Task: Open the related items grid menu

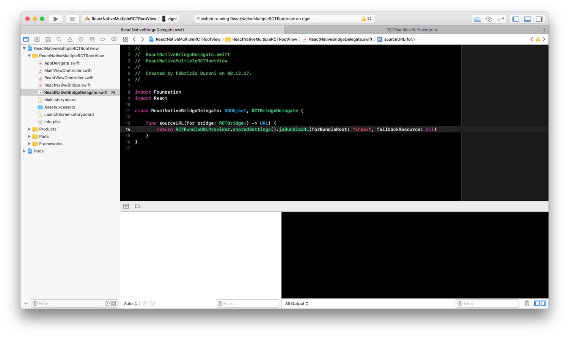Action: click(x=126, y=39)
